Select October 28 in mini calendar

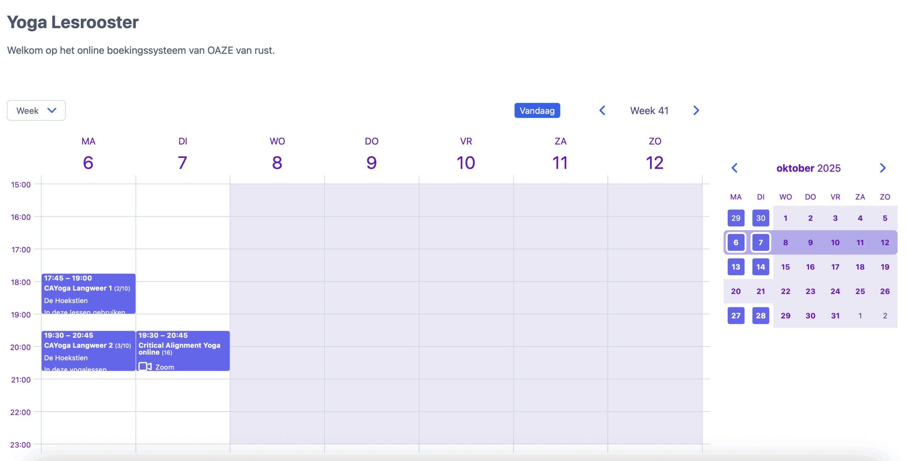point(760,315)
